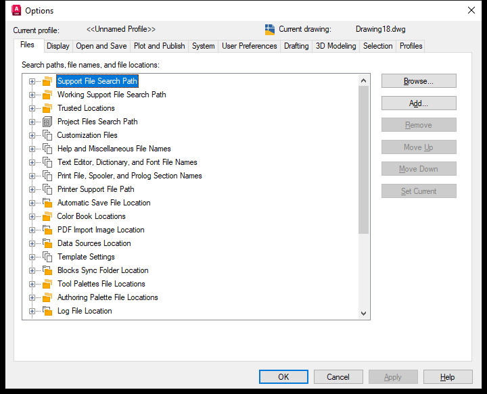
Task: Select the Drafting tab
Action: (x=296, y=46)
